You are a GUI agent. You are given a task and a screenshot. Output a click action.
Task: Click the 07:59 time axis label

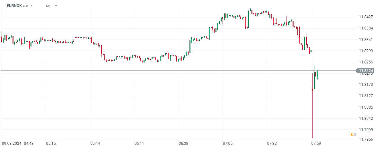[316, 143]
